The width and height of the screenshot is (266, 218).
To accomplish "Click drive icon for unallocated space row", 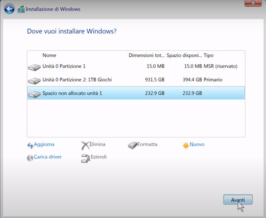I will pos(34,94).
